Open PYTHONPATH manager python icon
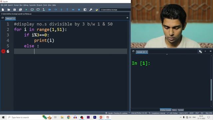Screen dimensions: 213x120 (x=97, y=10)
